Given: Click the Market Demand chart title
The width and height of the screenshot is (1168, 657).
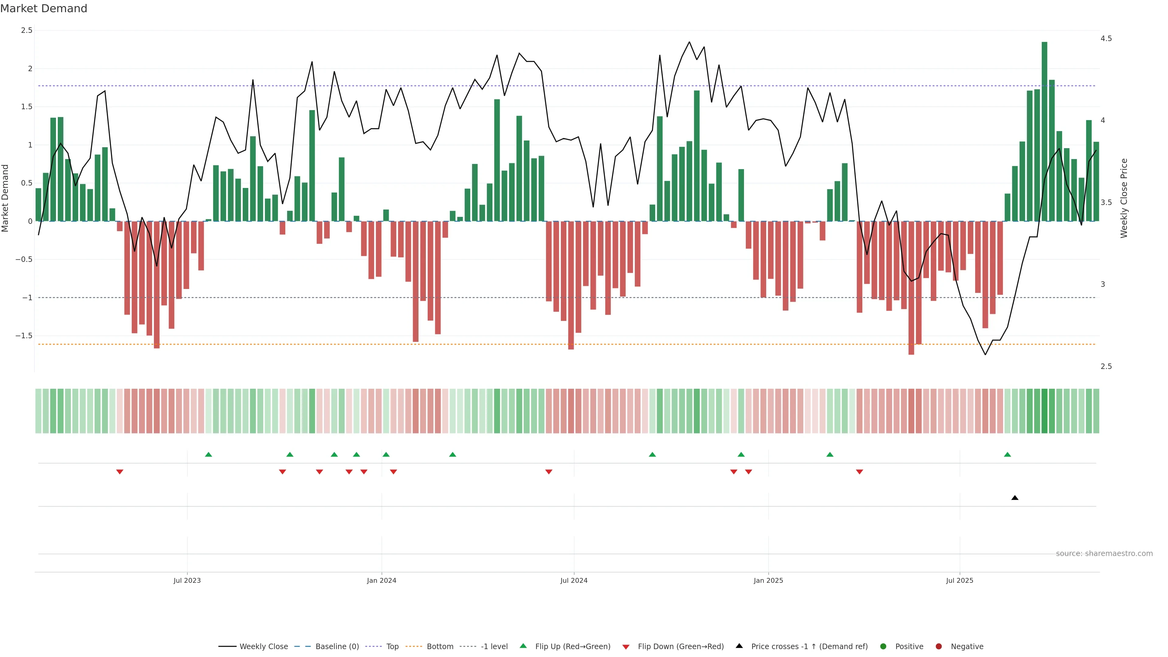Looking at the screenshot, I should coord(43,9).
